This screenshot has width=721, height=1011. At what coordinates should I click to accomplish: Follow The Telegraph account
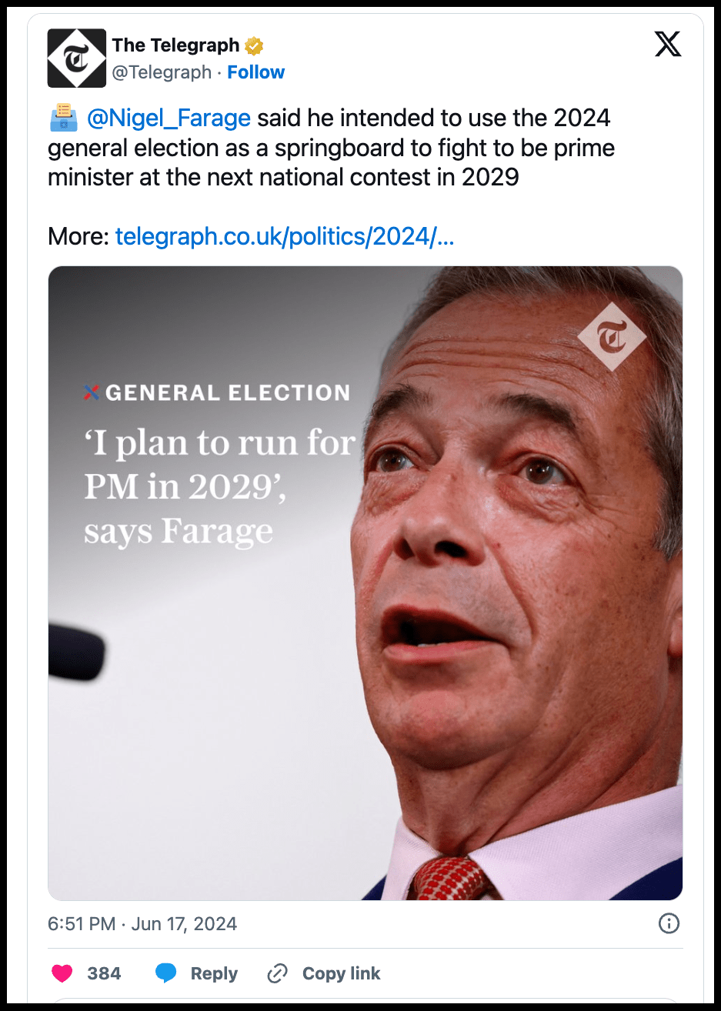point(255,72)
